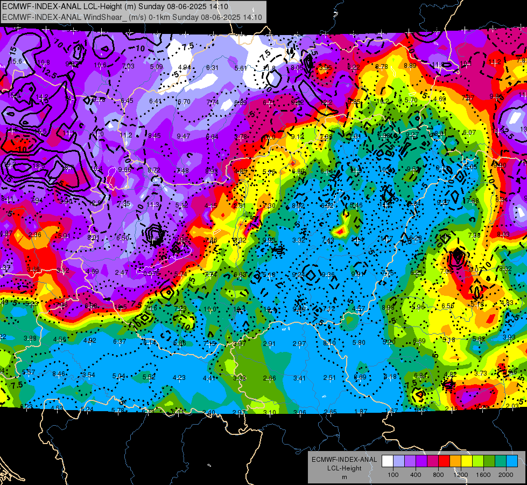The width and height of the screenshot is (527, 485).
Task: Click the legend text LCL-Height
Action: click(344, 468)
